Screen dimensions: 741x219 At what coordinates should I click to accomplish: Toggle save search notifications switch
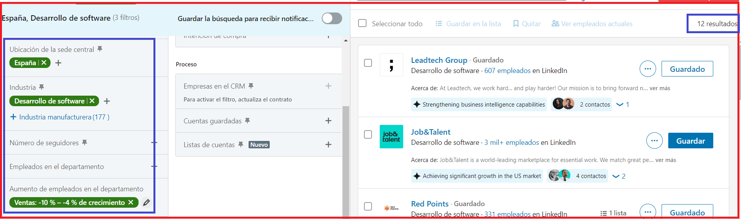332,18
